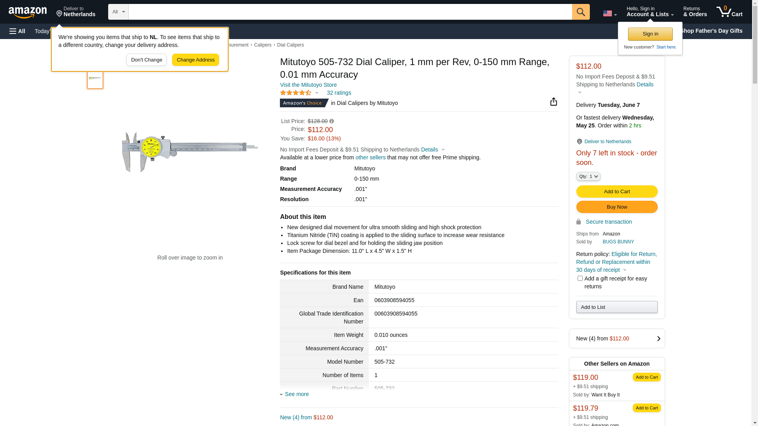This screenshot has width=758, height=426.
Task: Click the Amazon logo
Action: coord(28,13)
